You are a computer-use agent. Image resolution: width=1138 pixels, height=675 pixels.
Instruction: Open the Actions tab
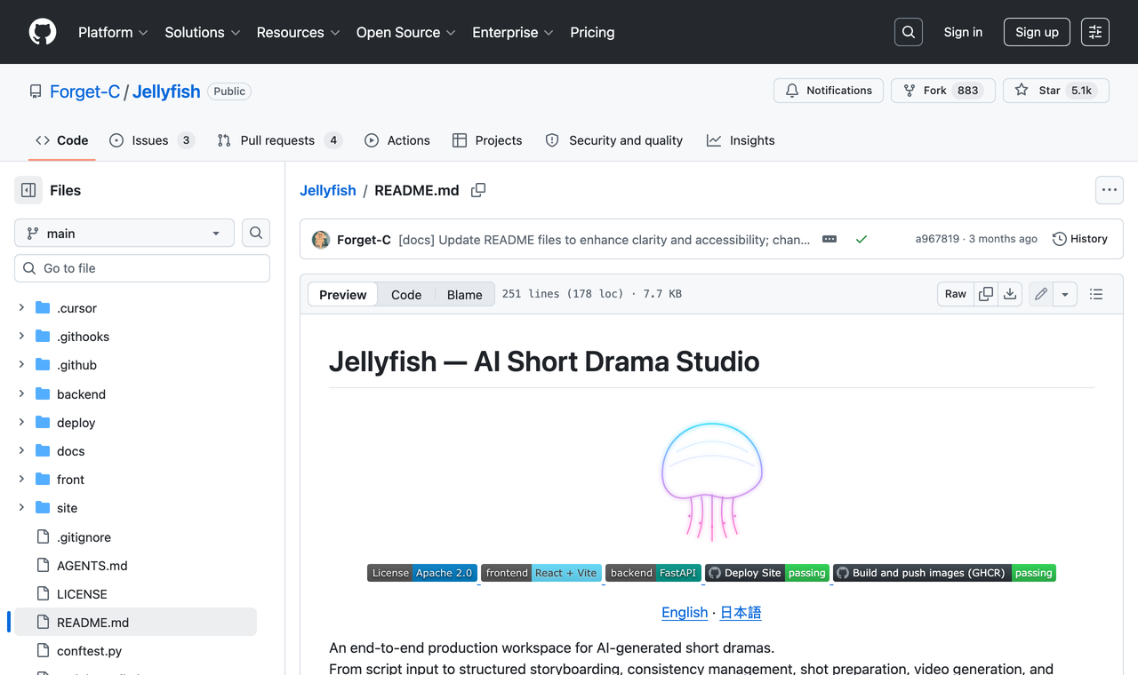(x=397, y=140)
